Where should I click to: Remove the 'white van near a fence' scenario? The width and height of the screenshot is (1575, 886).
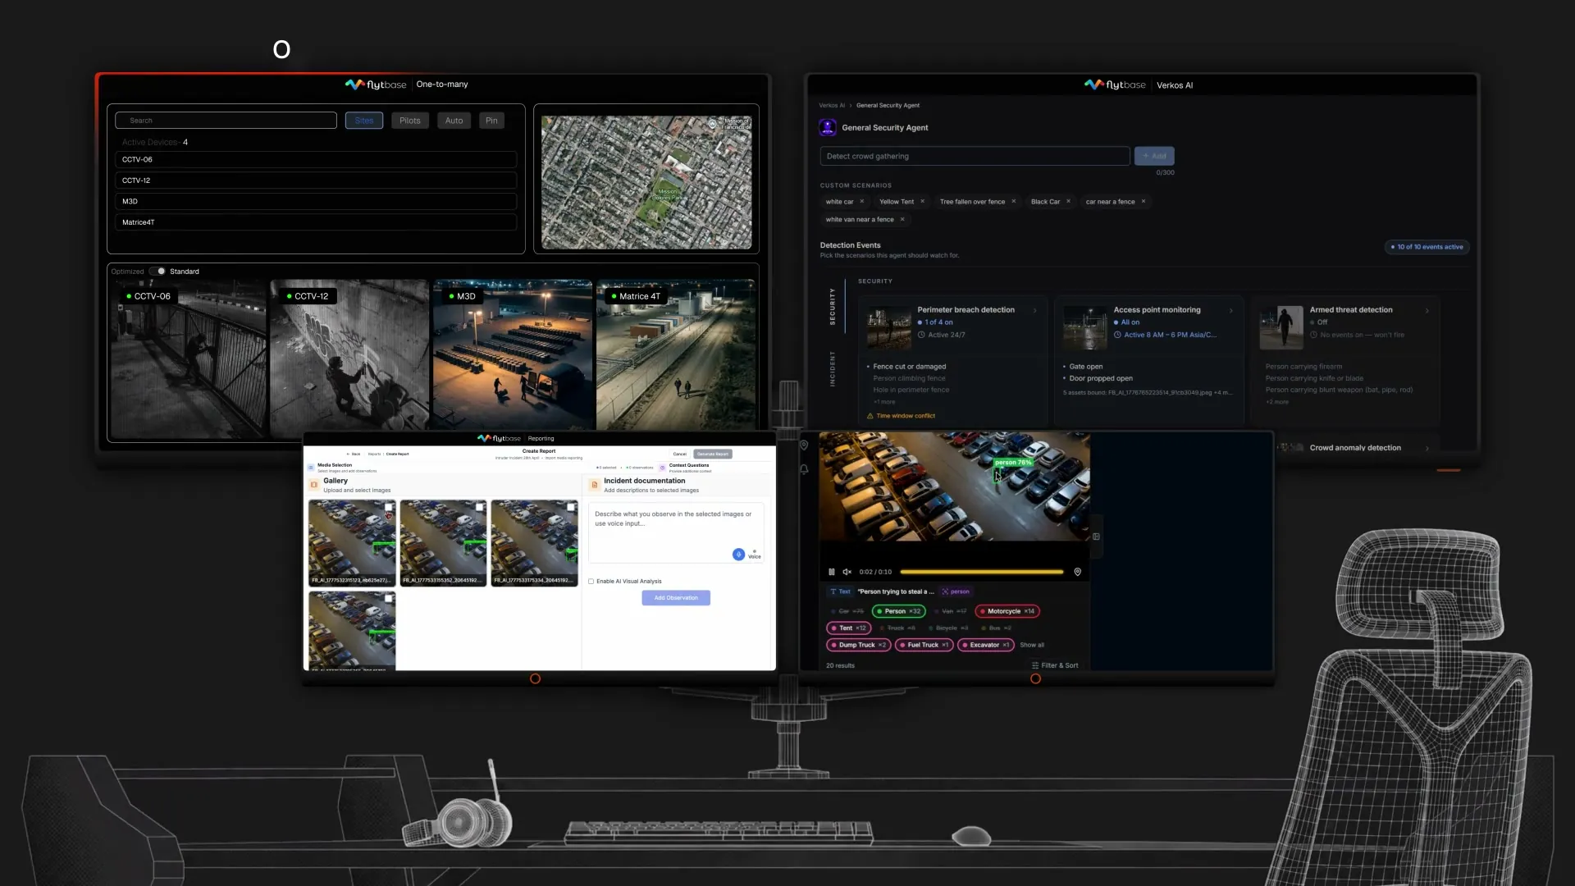click(x=902, y=220)
